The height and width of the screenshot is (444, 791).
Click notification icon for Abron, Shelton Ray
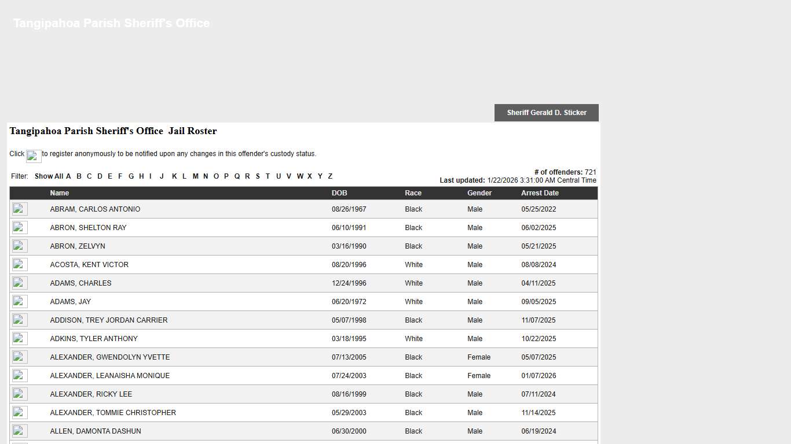coord(20,228)
